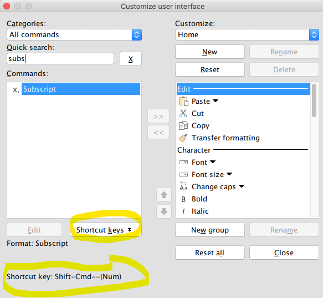Expand the Font size dropdown arrow
The height and width of the screenshot is (298, 323).
pyautogui.click(x=229, y=174)
